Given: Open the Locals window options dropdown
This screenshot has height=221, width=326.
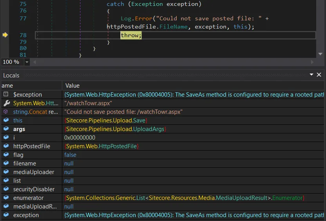Looking at the screenshot, I should (x=312, y=74).
